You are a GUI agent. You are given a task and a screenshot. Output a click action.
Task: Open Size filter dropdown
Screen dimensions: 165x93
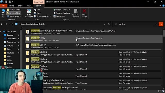tap(38, 13)
